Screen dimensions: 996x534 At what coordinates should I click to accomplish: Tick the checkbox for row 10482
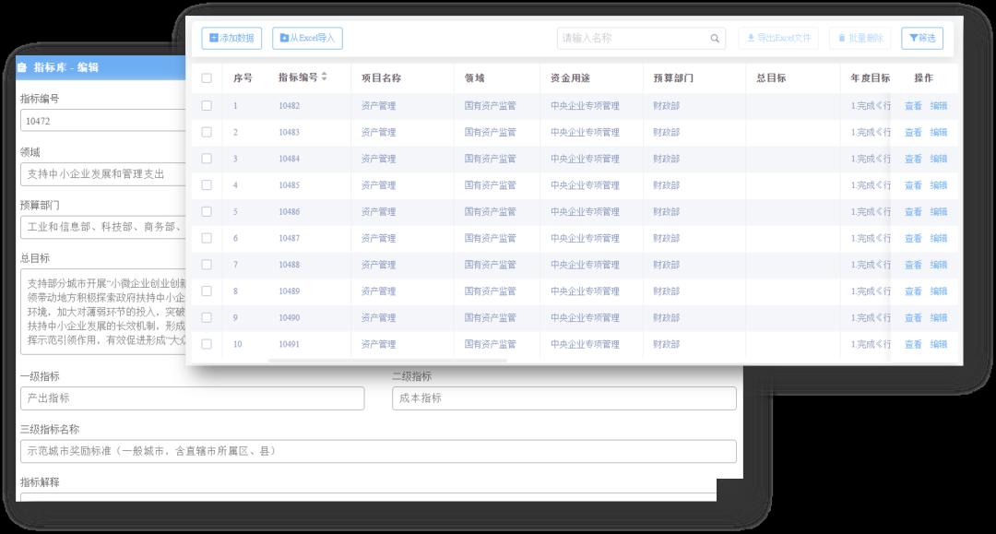point(207,105)
